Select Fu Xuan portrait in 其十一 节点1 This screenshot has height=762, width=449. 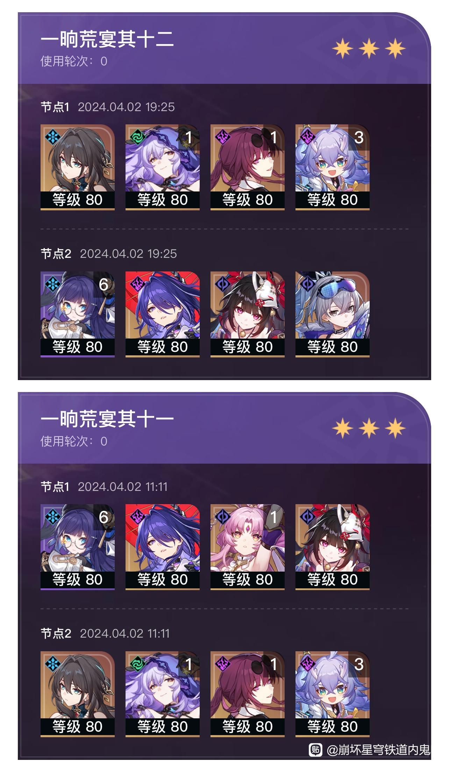point(248,547)
